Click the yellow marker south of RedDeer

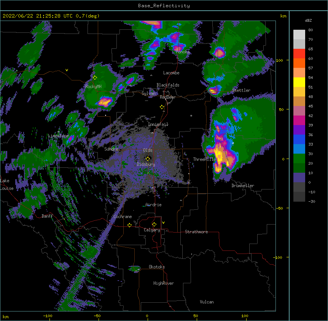coord(162,107)
